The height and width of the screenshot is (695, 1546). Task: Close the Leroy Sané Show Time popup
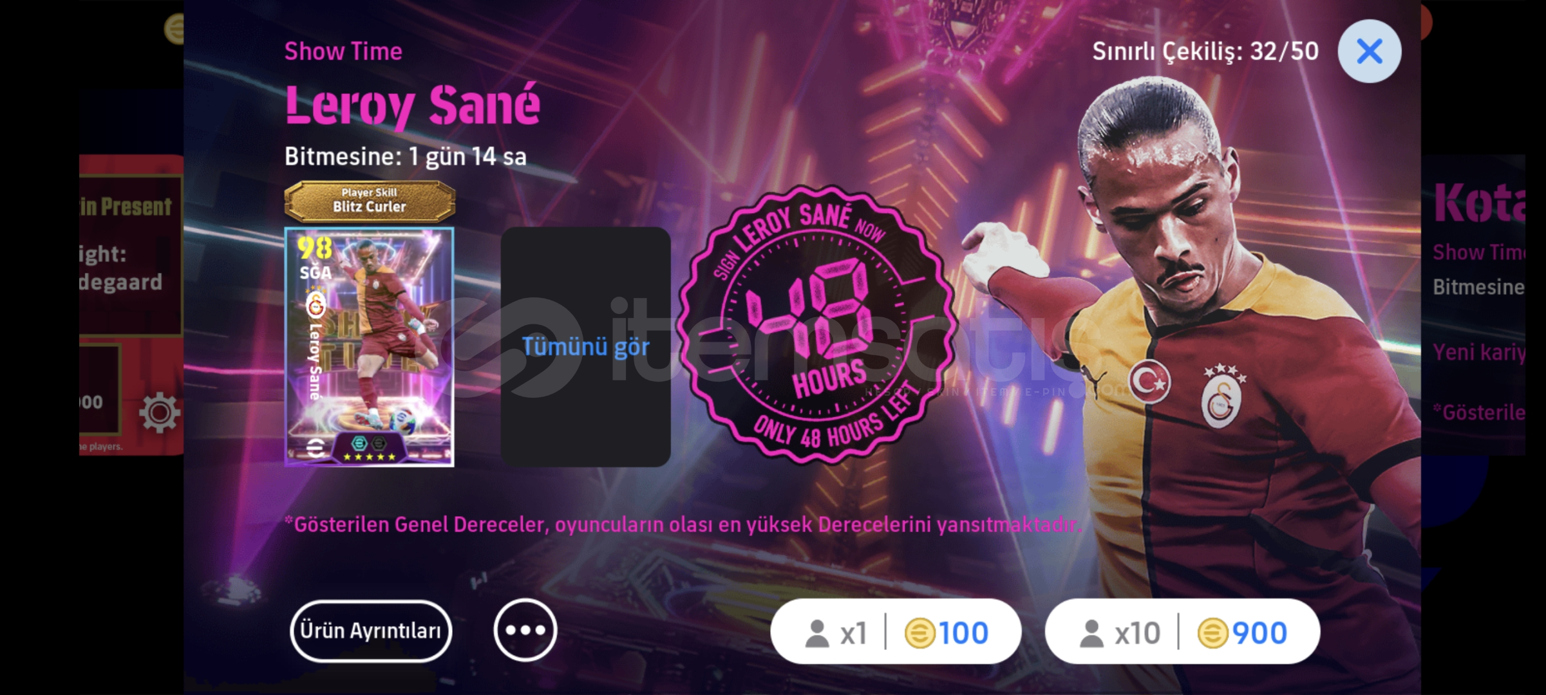click(x=1369, y=51)
